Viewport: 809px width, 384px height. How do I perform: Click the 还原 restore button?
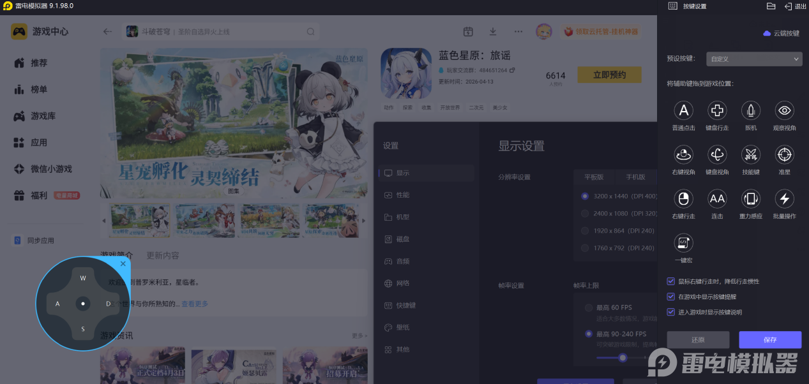point(698,340)
